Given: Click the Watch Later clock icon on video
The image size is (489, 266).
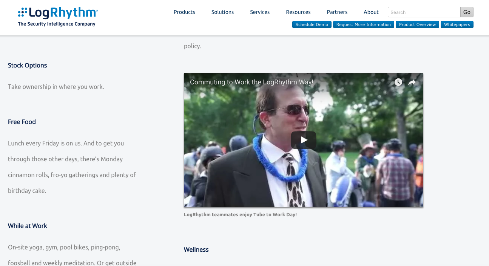Looking at the screenshot, I should tap(398, 82).
